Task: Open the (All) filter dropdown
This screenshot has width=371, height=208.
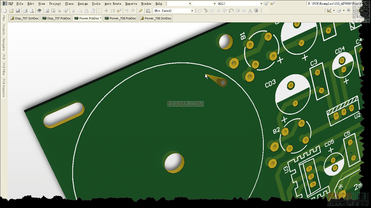Action: 261,4
